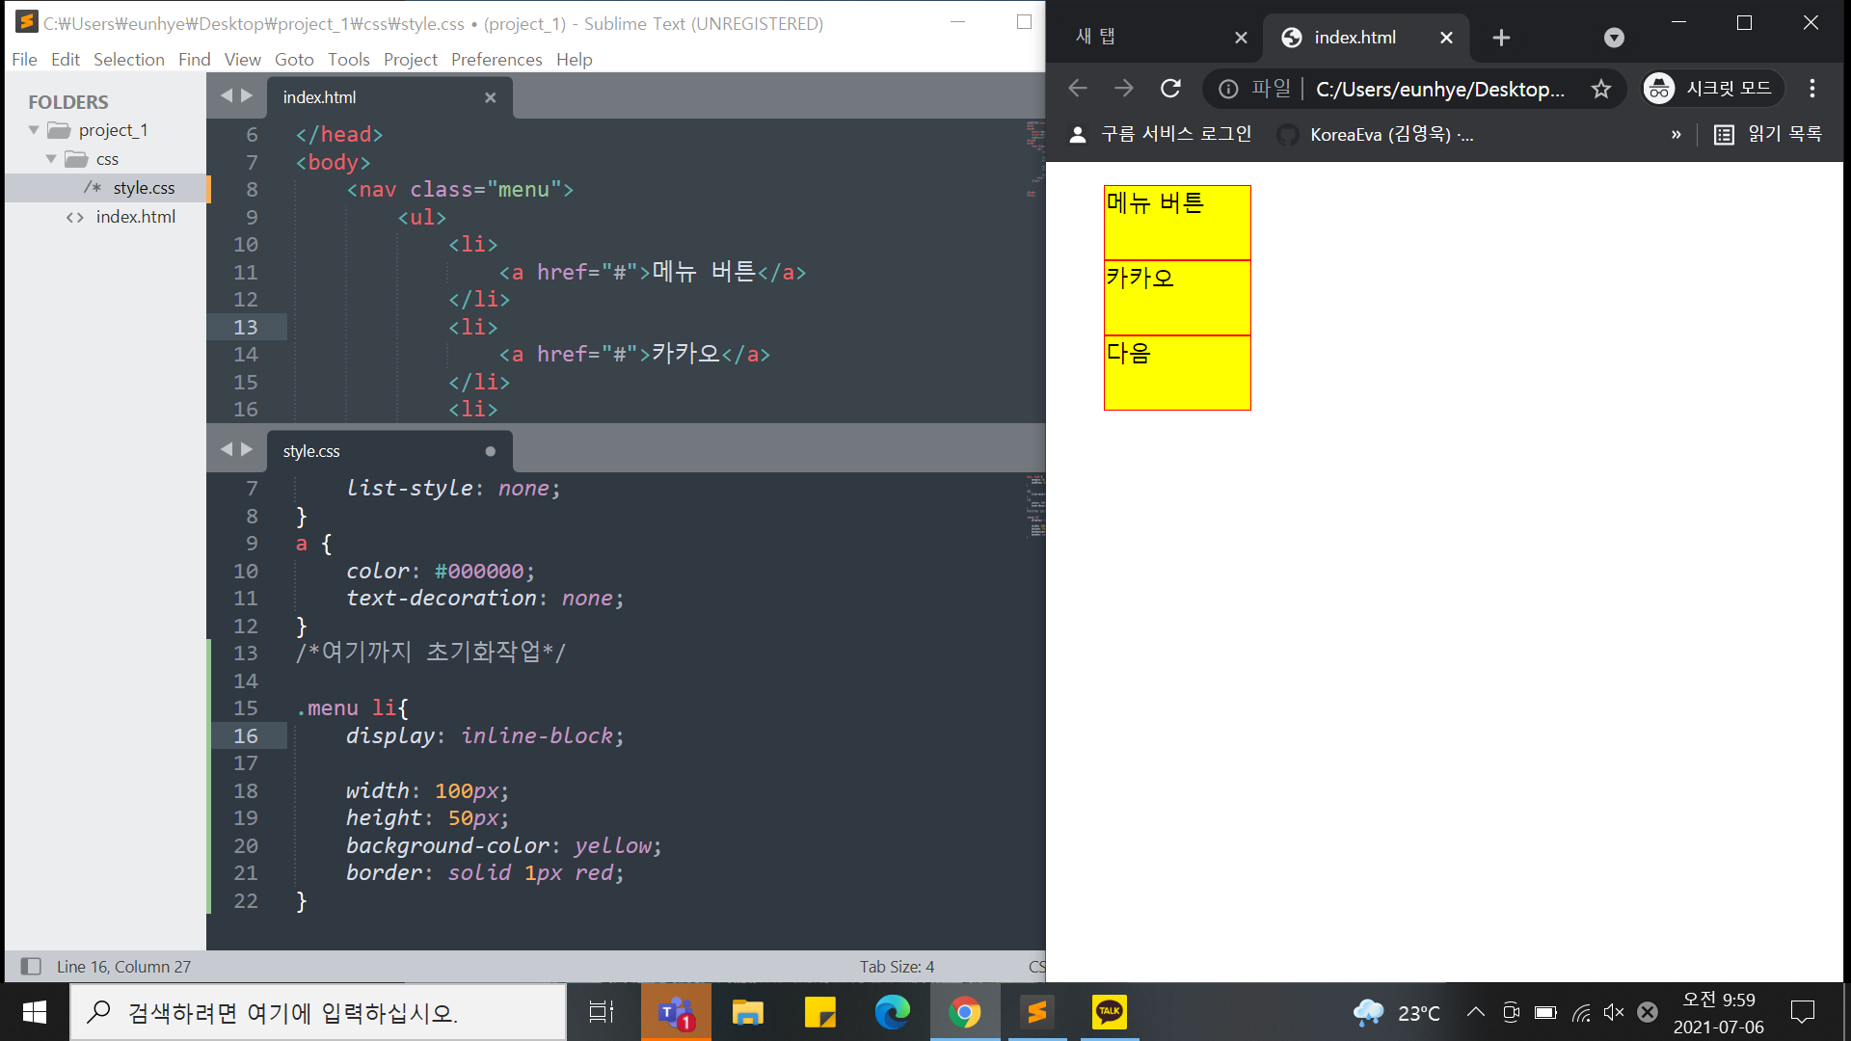Open the Preferences menu
The image size is (1851, 1041).
click(496, 60)
